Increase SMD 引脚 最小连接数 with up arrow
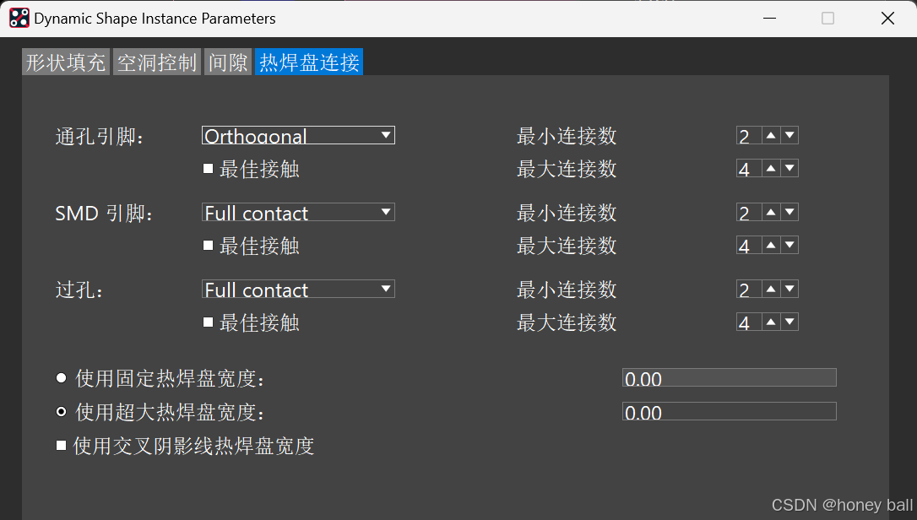The height and width of the screenshot is (520, 917). click(x=771, y=212)
